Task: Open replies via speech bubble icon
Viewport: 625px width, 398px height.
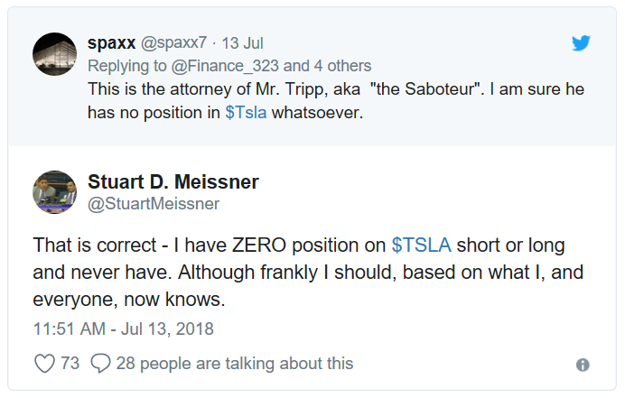Action: (100, 364)
